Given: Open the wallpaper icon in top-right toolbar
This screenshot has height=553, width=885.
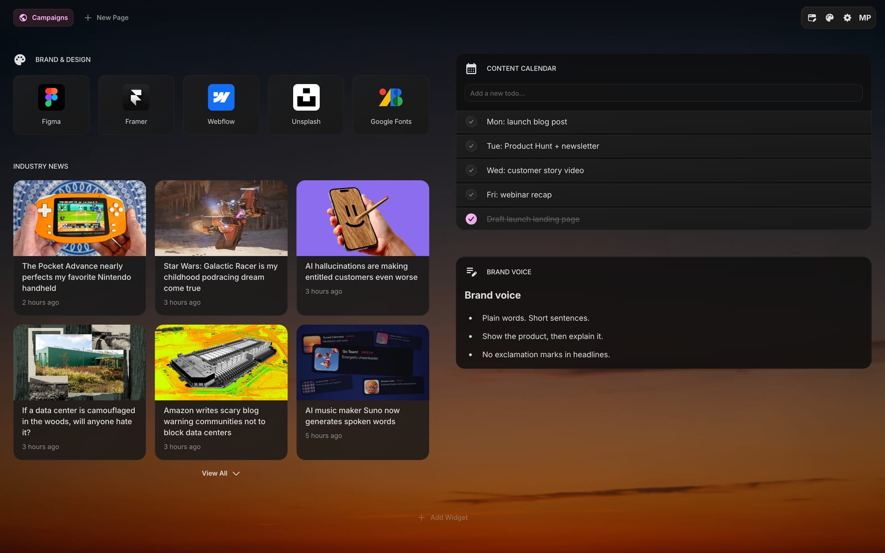Looking at the screenshot, I should [x=812, y=18].
